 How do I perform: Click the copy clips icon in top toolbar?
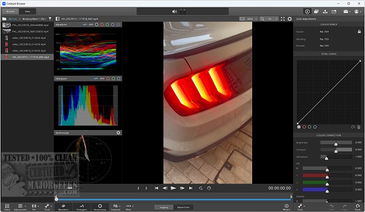(316, 11)
